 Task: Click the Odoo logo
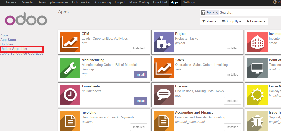coord(26,18)
